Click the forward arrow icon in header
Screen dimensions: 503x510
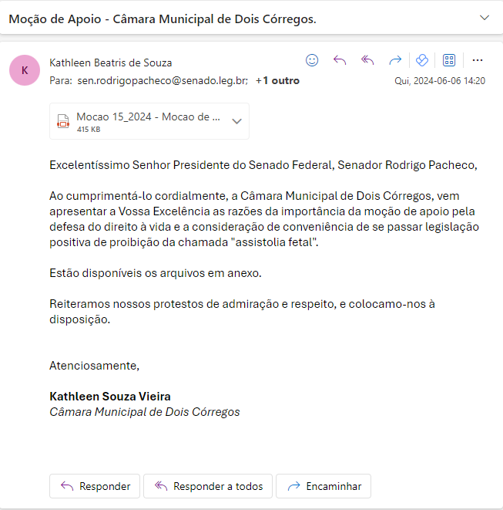pos(395,60)
